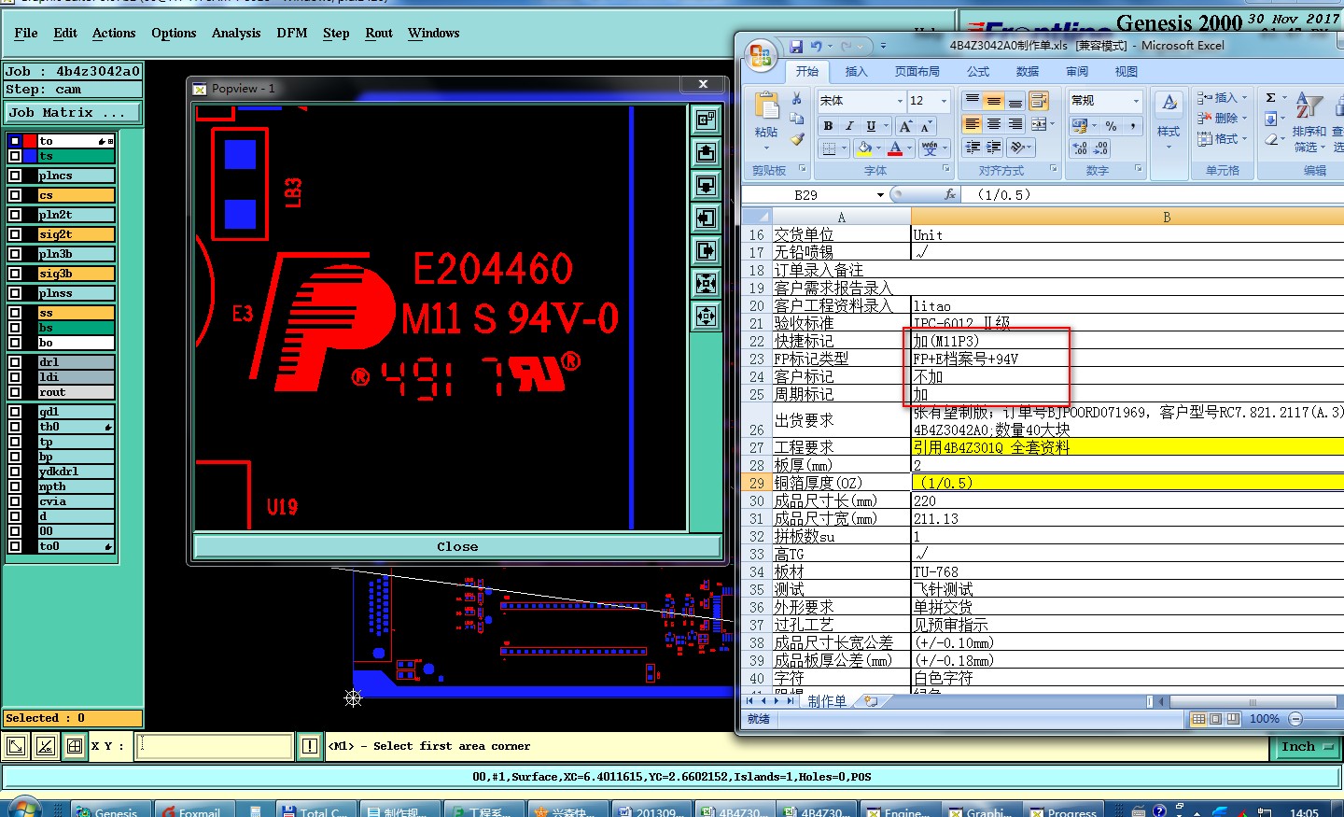Open the number format dropdown 常规

pos(1136,101)
